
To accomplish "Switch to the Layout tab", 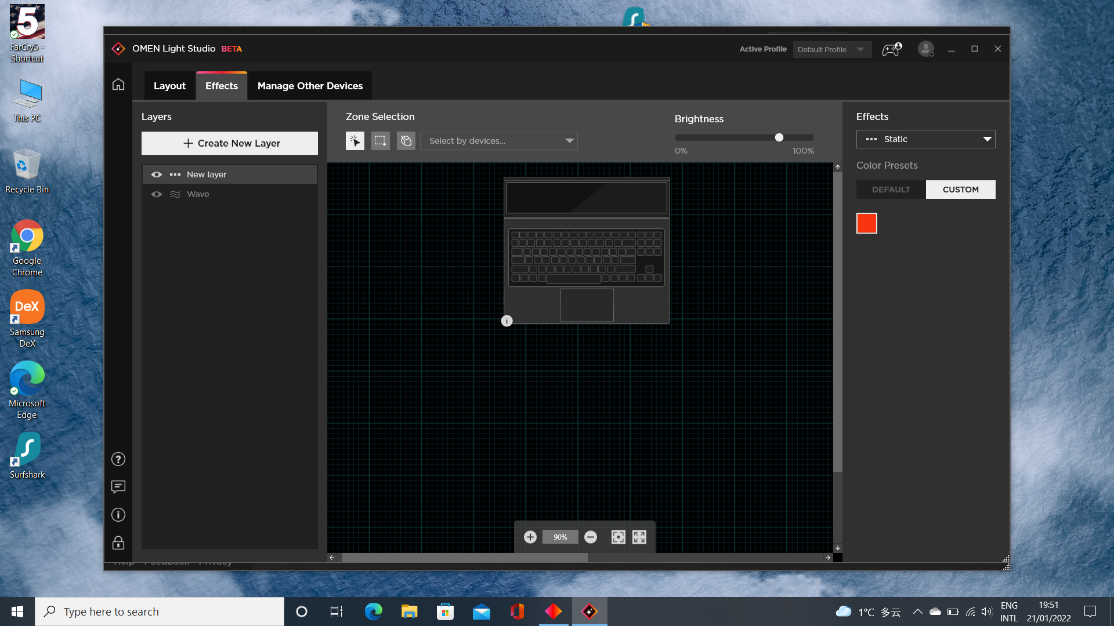I will click(169, 85).
